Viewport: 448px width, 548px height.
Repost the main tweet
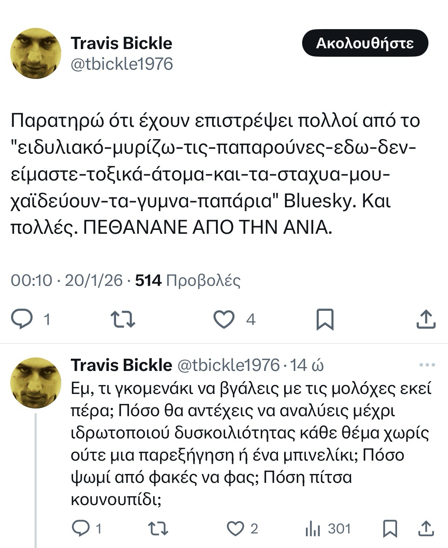click(123, 319)
